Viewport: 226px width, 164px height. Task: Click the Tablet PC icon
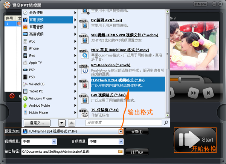tap(25, 91)
